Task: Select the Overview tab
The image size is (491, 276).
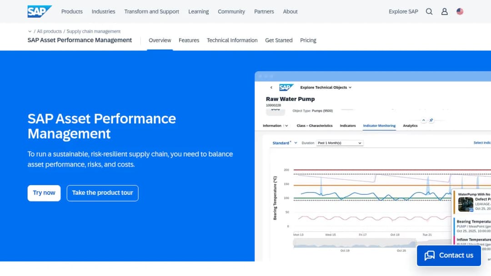Action: pos(160,40)
